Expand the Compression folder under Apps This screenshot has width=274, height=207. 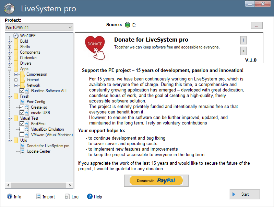coord(16,74)
